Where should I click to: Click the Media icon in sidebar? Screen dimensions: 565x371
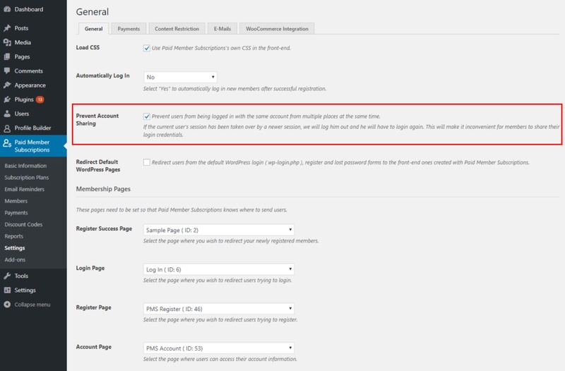coord(7,42)
